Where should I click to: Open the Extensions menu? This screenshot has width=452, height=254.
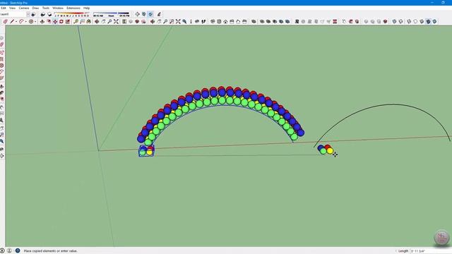[73, 8]
